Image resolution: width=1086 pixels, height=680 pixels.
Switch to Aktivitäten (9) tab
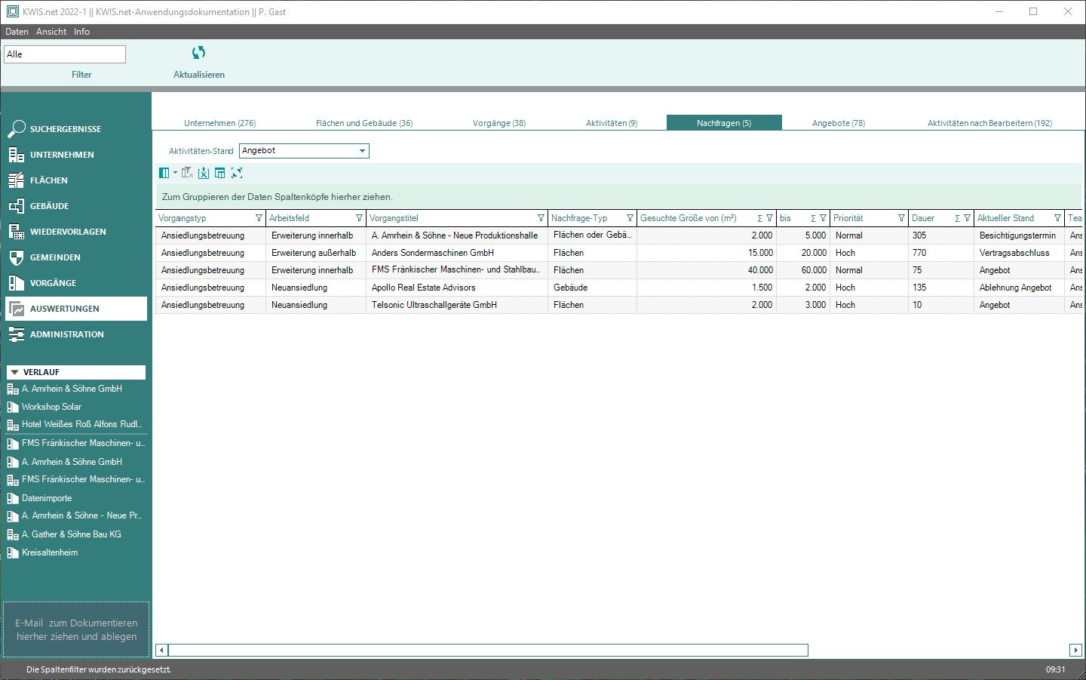(x=612, y=123)
